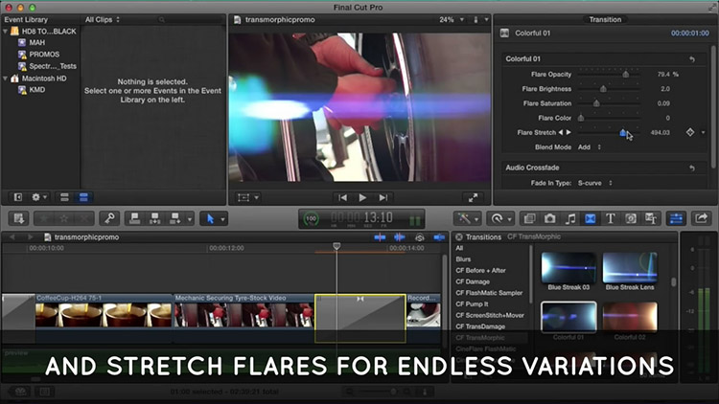Open the import media toolbar button
The width and height of the screenshot is (719, 404).
pyautogui.click(x=18, y=218)
